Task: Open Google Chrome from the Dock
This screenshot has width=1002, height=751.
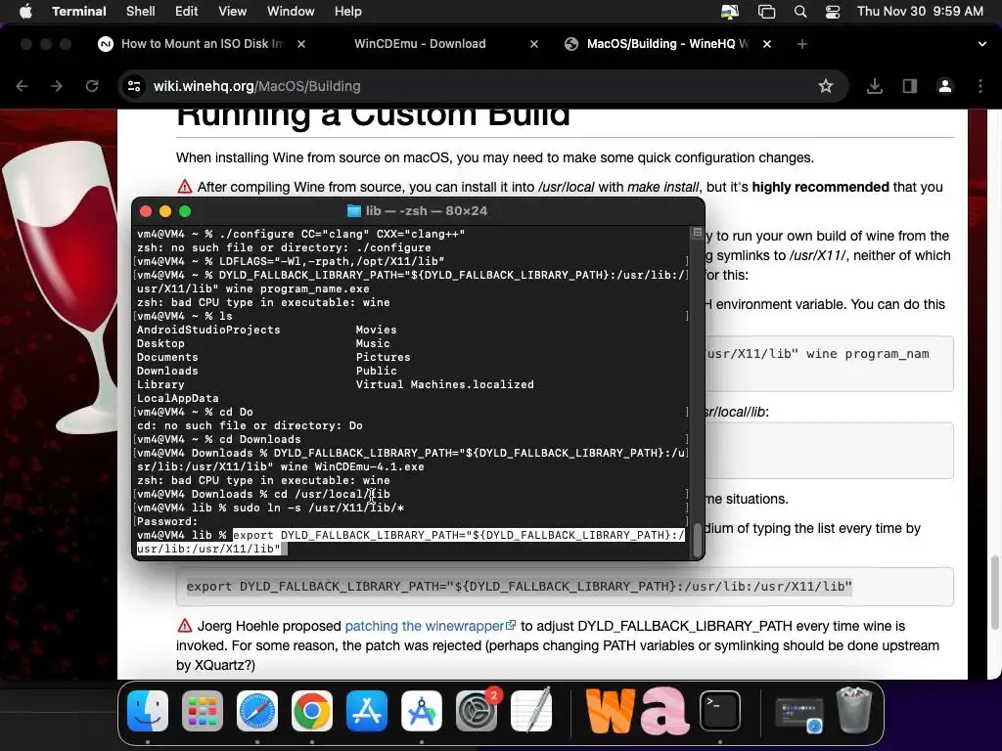Action: 312,711
